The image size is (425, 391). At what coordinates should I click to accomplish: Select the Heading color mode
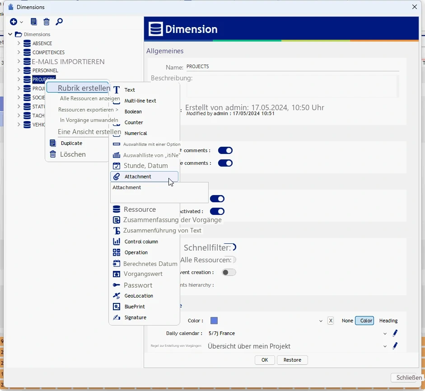click(x=388, y=321)
